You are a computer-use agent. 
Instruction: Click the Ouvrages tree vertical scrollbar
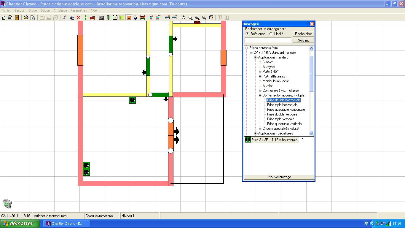point(311,91)
